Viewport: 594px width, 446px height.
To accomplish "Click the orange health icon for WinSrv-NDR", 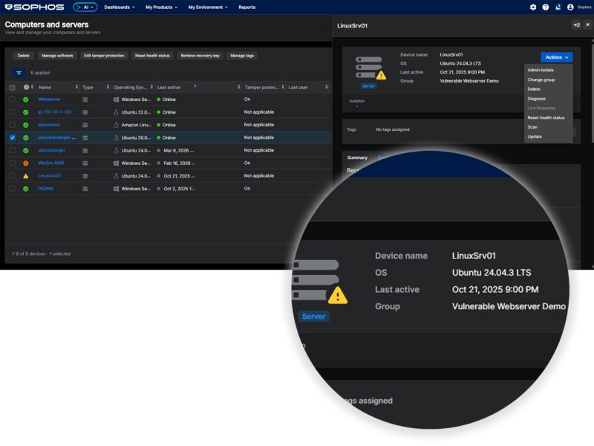I will point(26,163).
